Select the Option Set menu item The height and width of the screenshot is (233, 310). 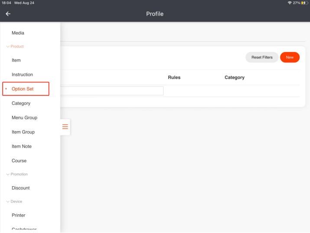pyautogui.click(x=23, y=89)
